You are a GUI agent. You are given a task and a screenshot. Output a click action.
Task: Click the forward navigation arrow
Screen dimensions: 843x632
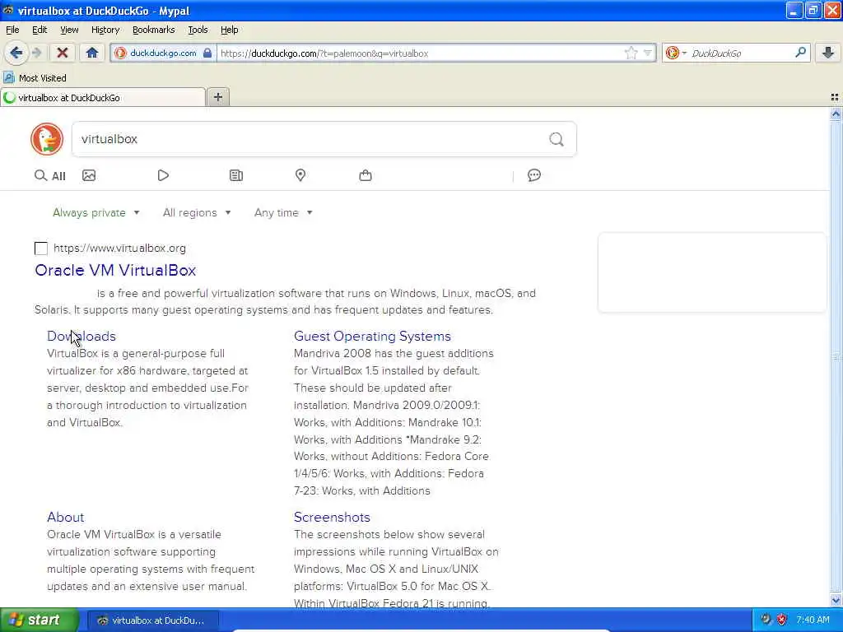[36, 53]
